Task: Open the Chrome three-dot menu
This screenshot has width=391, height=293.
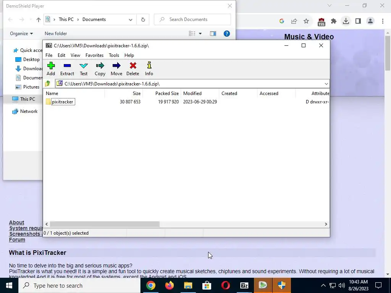Action: tap(383, 21)
